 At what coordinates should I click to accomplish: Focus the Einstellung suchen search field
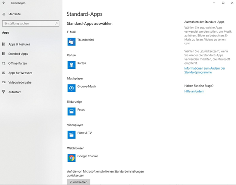point(31,24)
